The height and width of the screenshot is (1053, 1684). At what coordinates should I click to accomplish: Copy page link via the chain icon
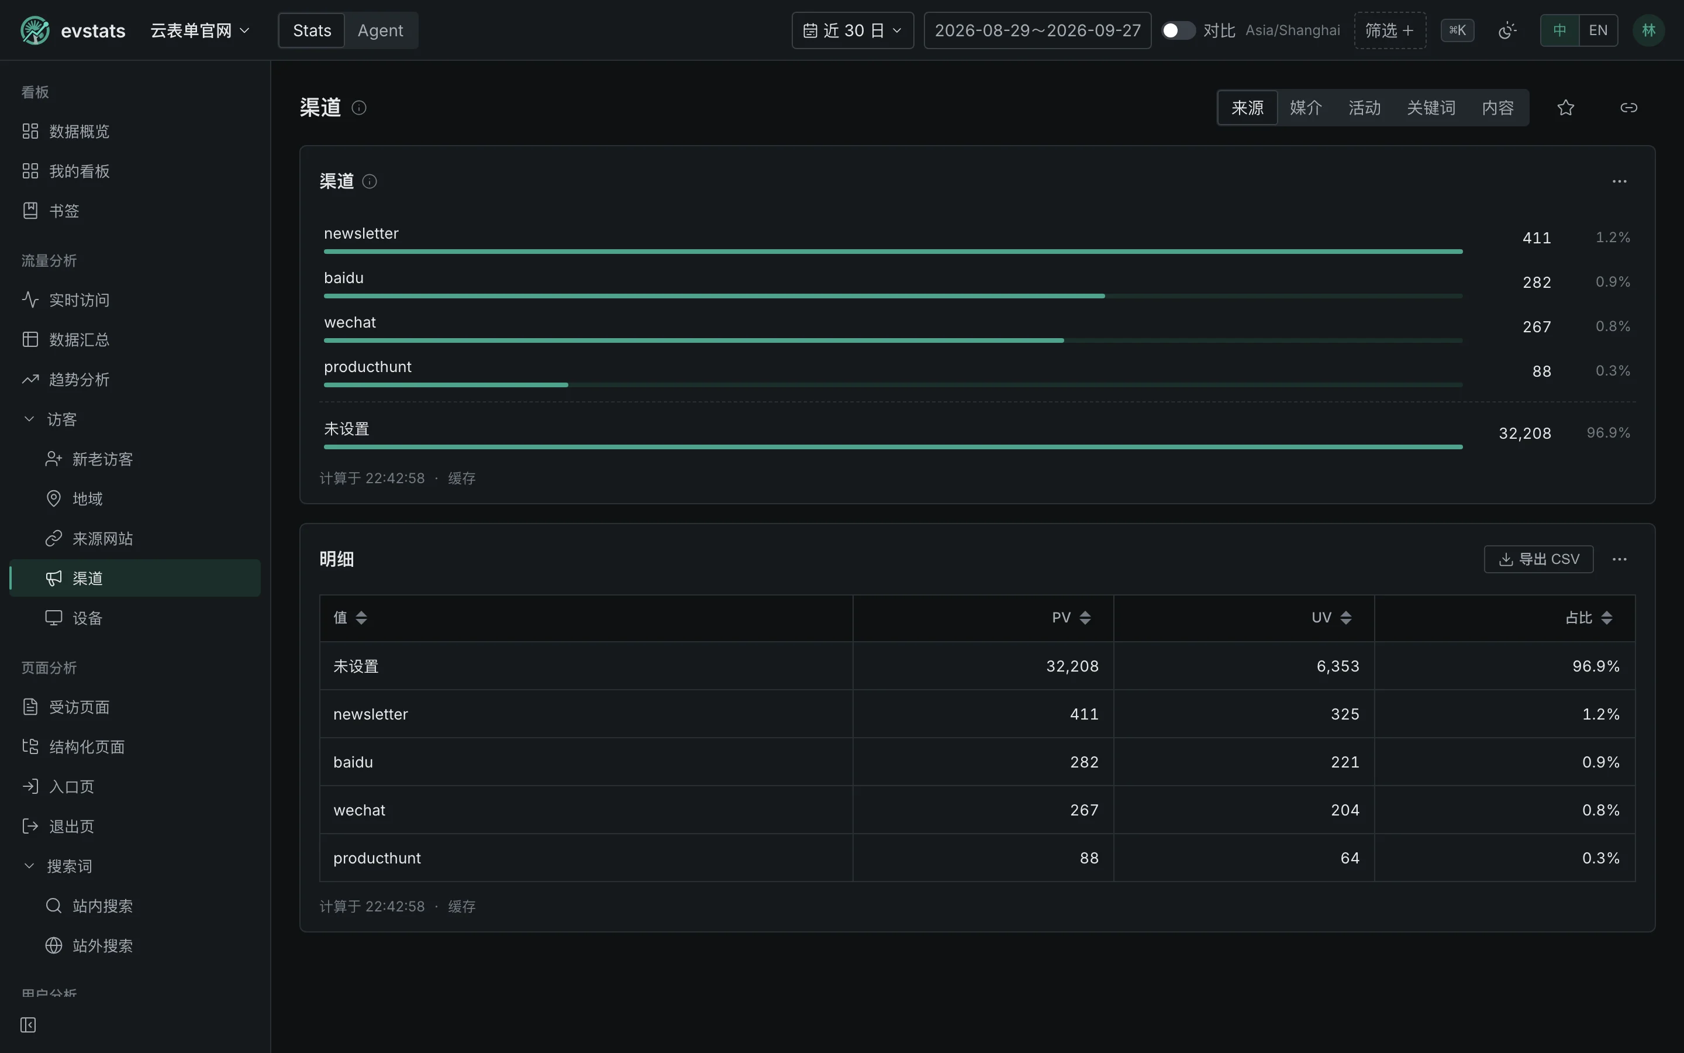click(x=1628, y=107)
